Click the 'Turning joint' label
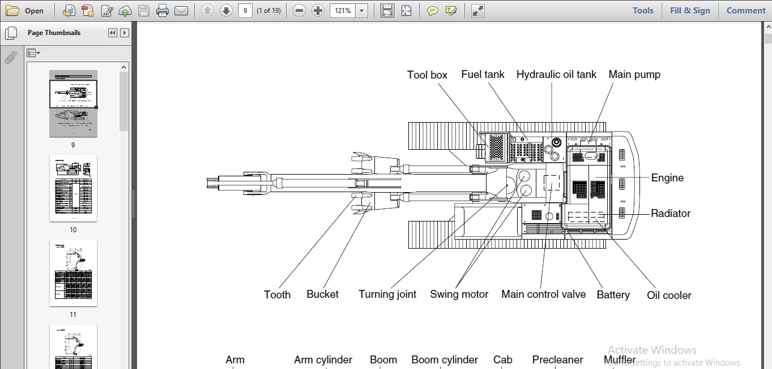 pyautogui.click(x=387, y=294)
